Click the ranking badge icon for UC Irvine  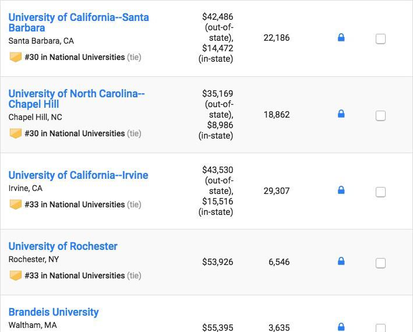point(16,204)
